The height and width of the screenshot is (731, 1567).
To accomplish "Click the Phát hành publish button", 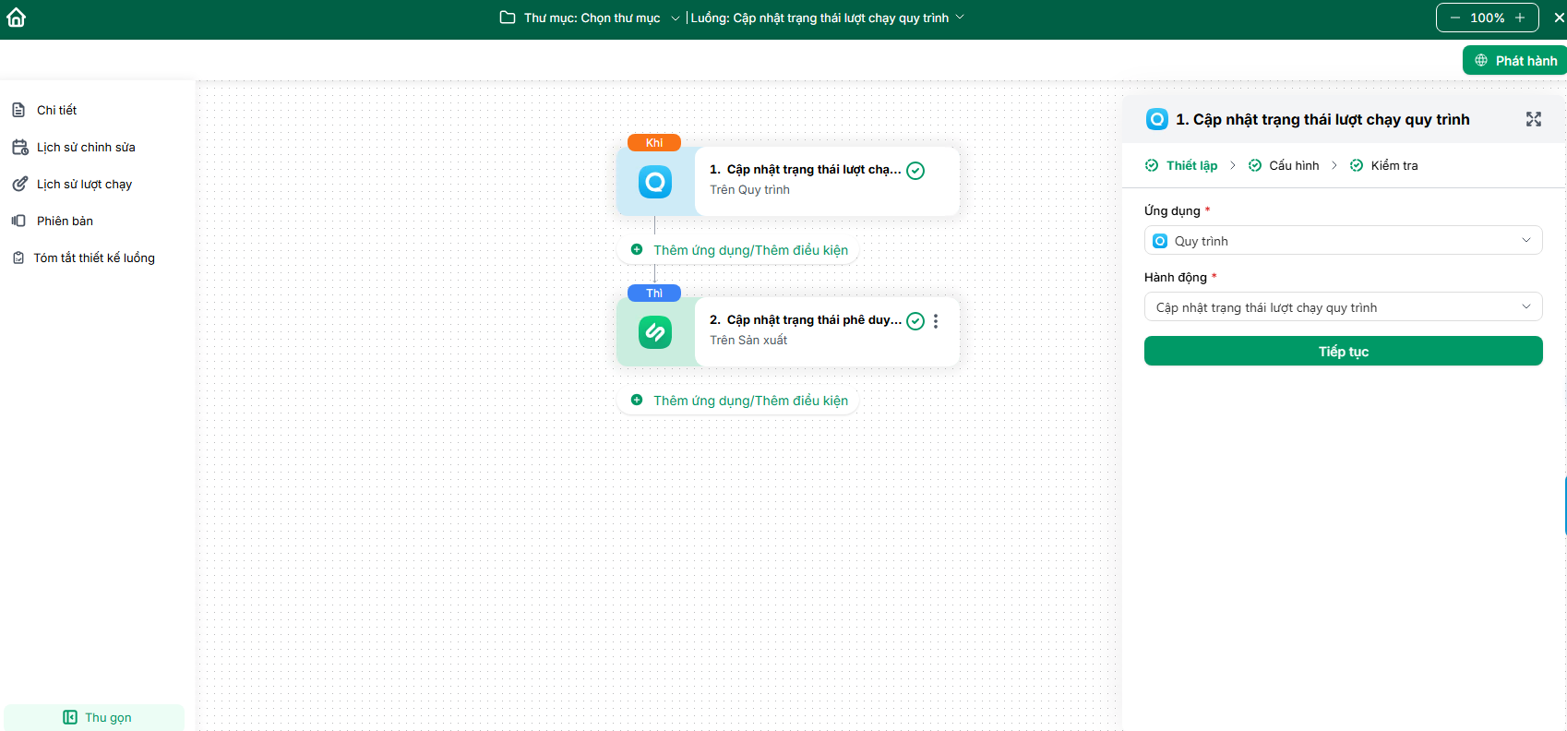I will 1514,60.
